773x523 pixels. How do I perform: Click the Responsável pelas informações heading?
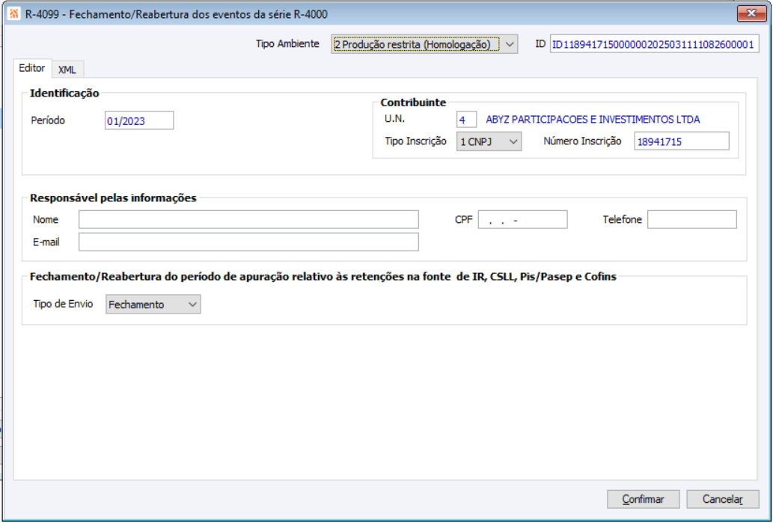tap(114, 198)
